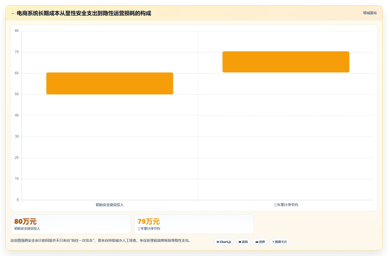
Task: Click the y-axis value 50
Action: pos(17,94)
